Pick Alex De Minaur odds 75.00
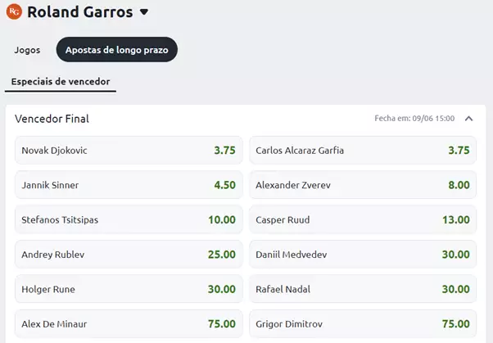Image resolution: width=493 pixels, height=343 pixels. tap(129, 324)
